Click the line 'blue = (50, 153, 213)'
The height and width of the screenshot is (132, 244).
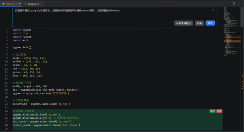point(28,76)
